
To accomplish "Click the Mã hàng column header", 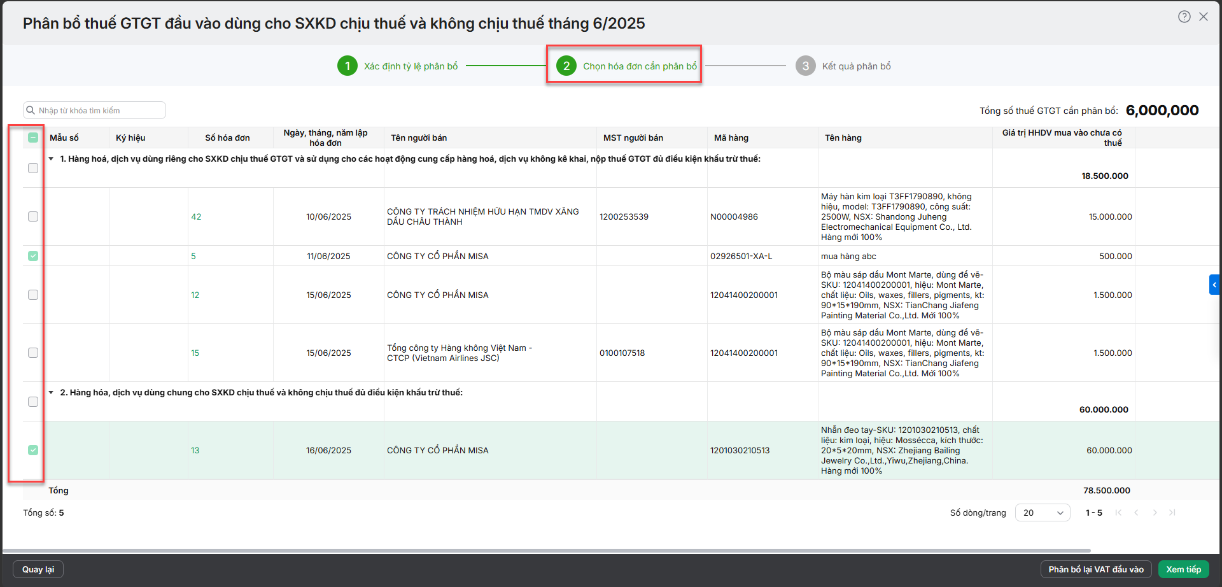I will [x=731, y=138].
